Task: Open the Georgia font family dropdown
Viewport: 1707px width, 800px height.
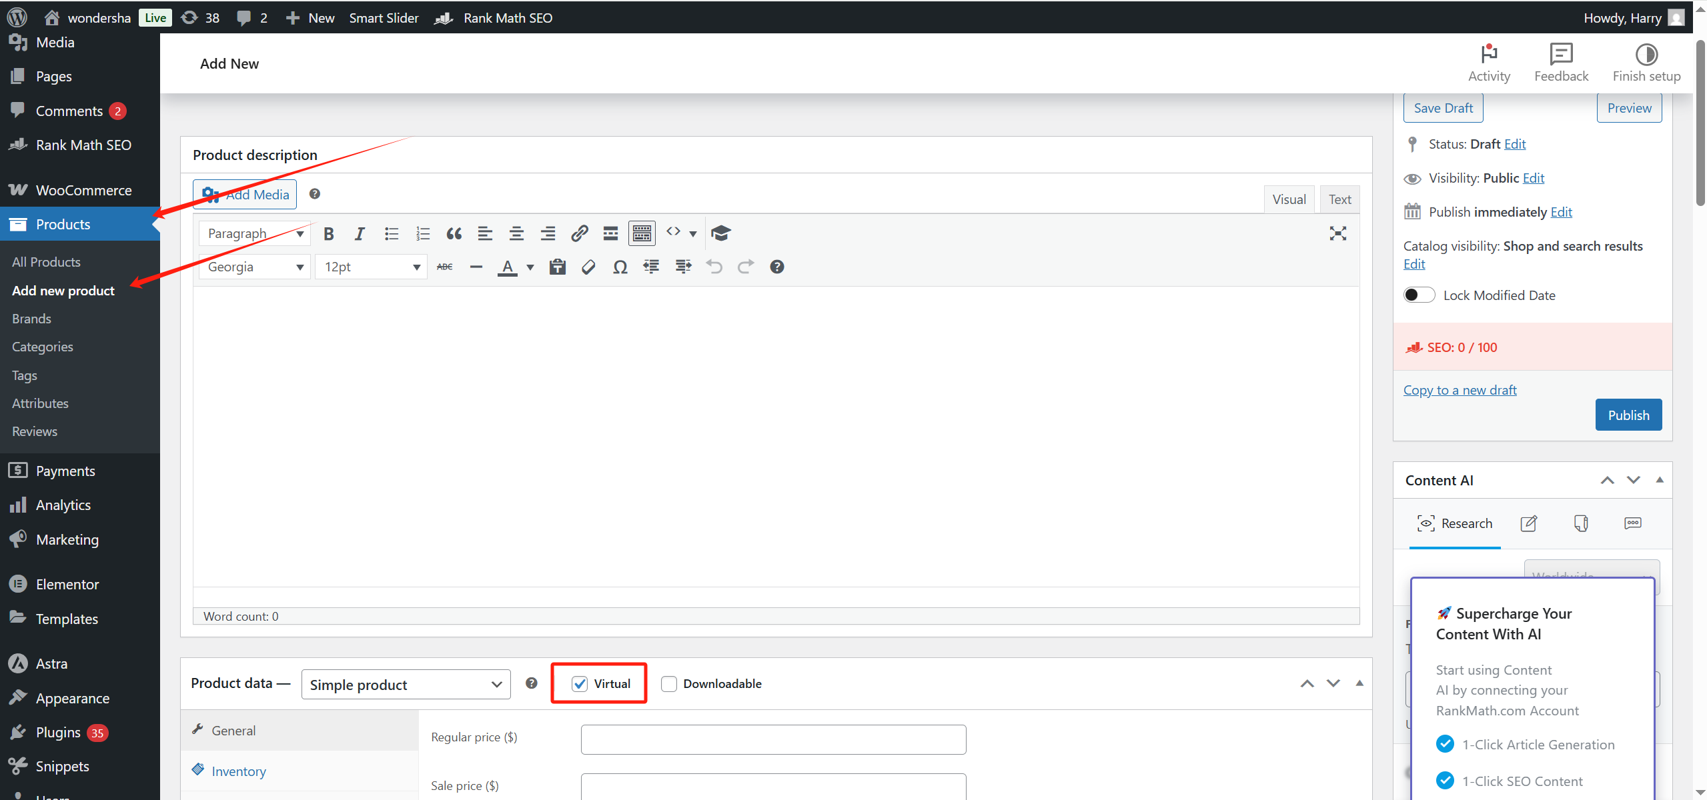Action: (253, 266)
